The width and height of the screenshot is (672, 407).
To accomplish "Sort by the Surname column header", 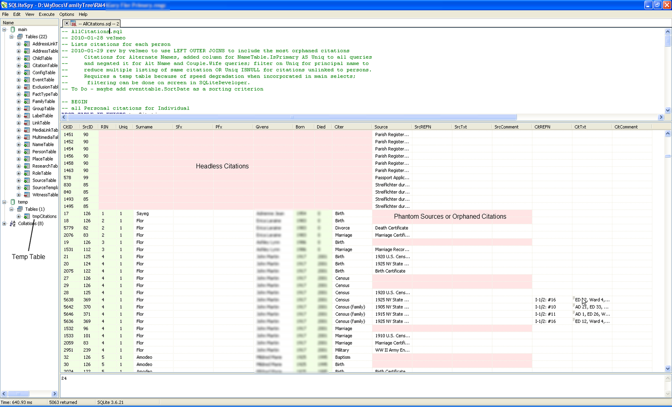I will [153, 127].
